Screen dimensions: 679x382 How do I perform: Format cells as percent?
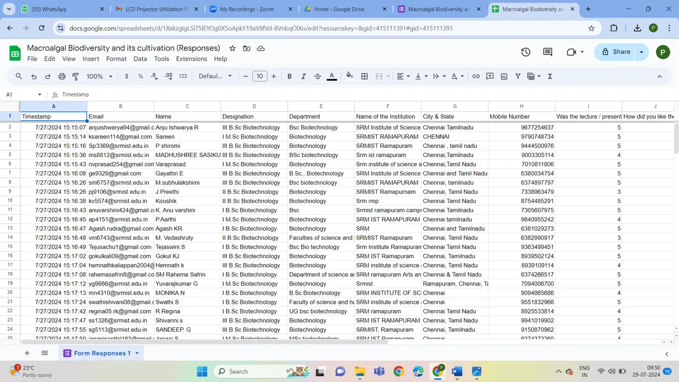141,76
